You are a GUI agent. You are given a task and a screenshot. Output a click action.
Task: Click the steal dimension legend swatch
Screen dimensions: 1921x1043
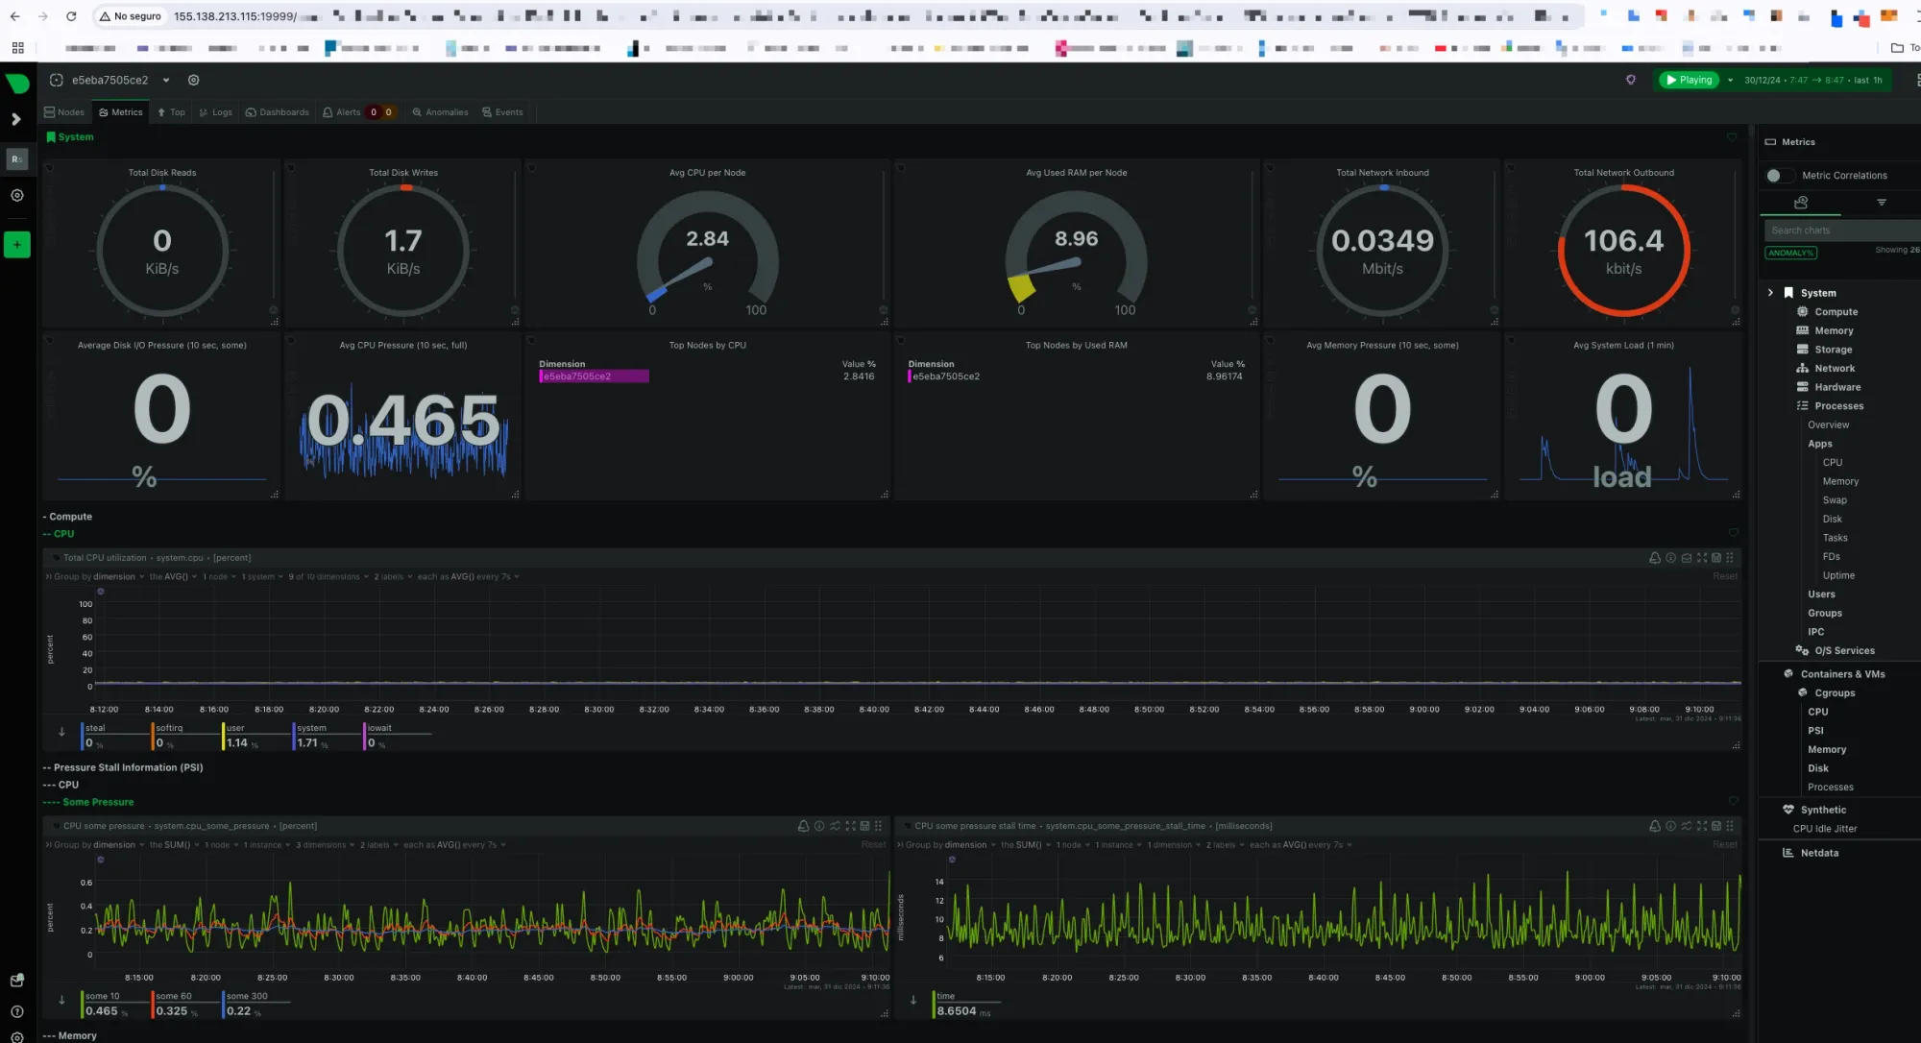83,737
